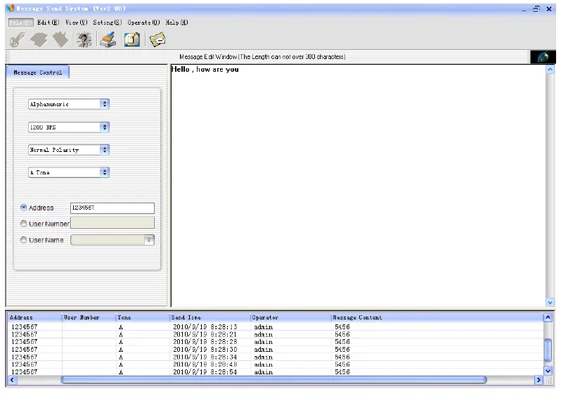The image size is (561, 394).
Task: Sort by the Send Time column header
Action: click(x=209, y=317)
